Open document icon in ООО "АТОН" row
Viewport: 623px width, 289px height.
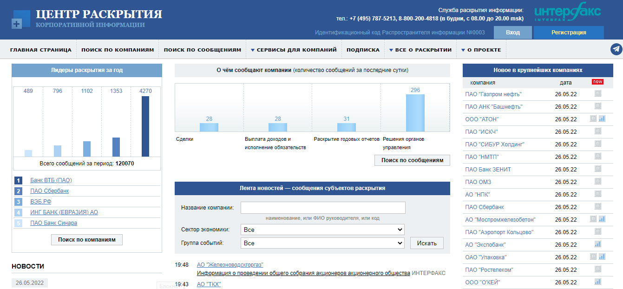pos(593,119)
